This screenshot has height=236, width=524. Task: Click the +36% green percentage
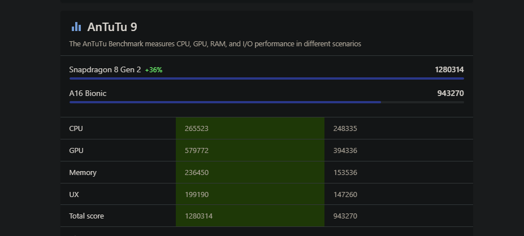click(x=154, y=70)
